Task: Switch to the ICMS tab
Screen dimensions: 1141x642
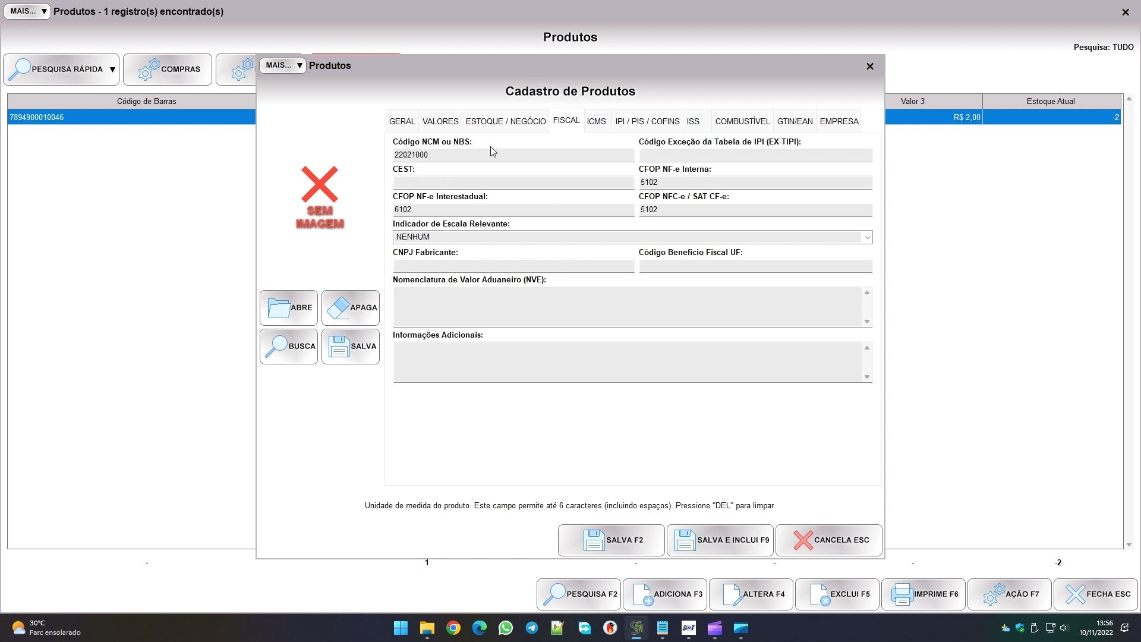Action: 596,121
